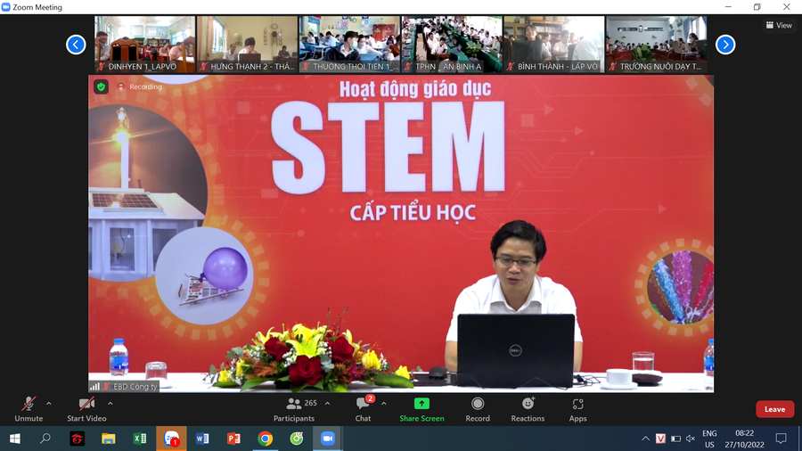This screenshot has height=451, width=802.
Task: Open the Apps panel
Action: click(578, 409)
